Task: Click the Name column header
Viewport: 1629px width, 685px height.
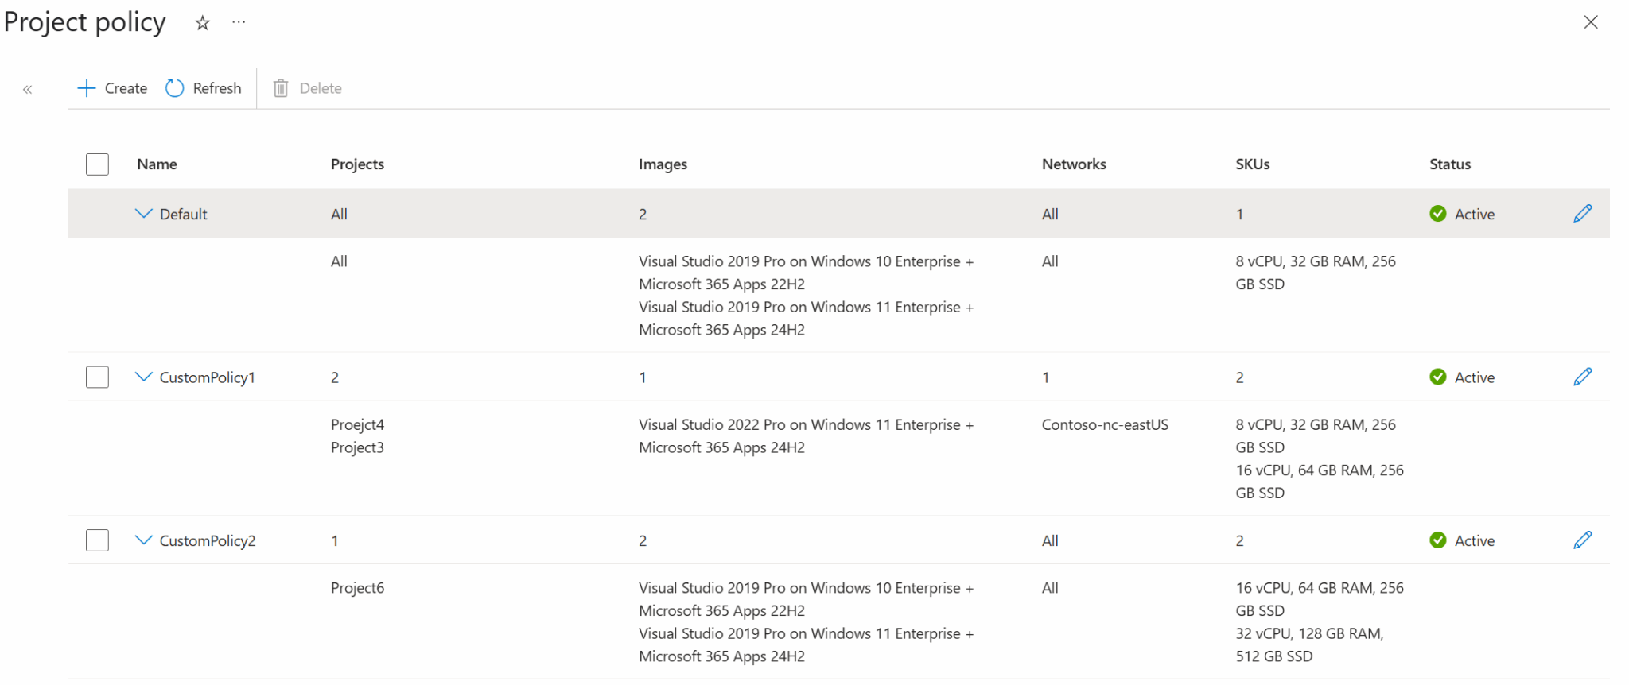Action: 157,164
